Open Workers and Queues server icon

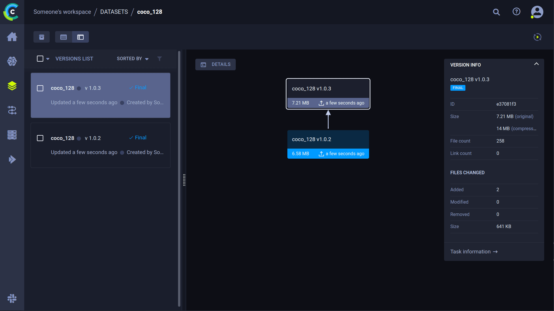click(x=12, y=135)
